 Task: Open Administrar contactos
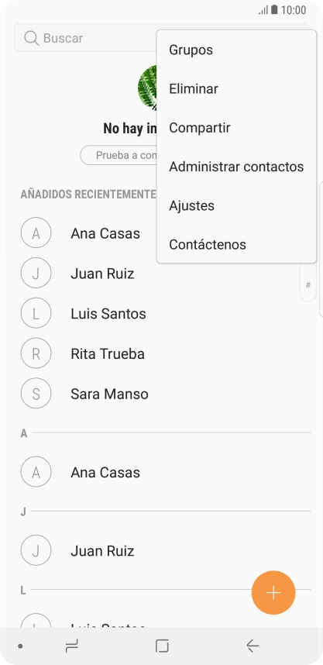click(x=236, y=167)
